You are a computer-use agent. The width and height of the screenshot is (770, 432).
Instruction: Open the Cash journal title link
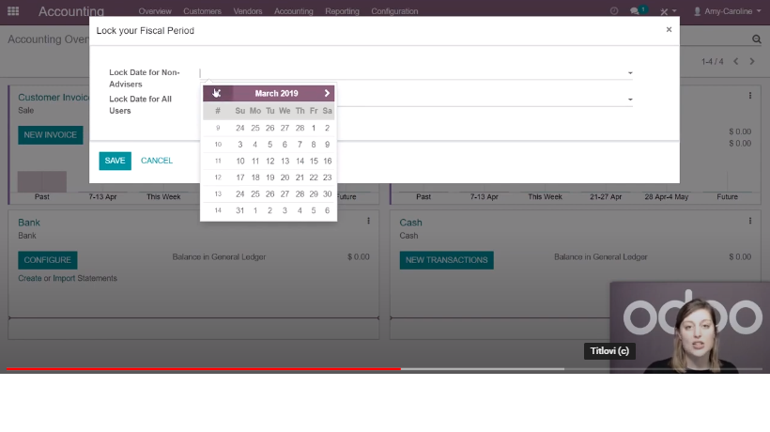[410, 223]
